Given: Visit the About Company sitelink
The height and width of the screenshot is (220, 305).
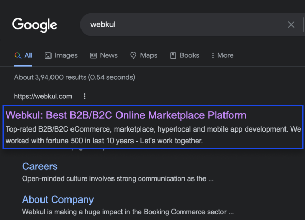Looking at the screenshot, I should coord(58,200).
